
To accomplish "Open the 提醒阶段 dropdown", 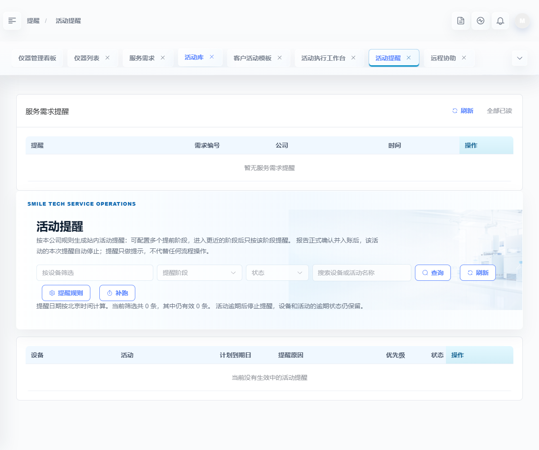I will coord(200,273).
